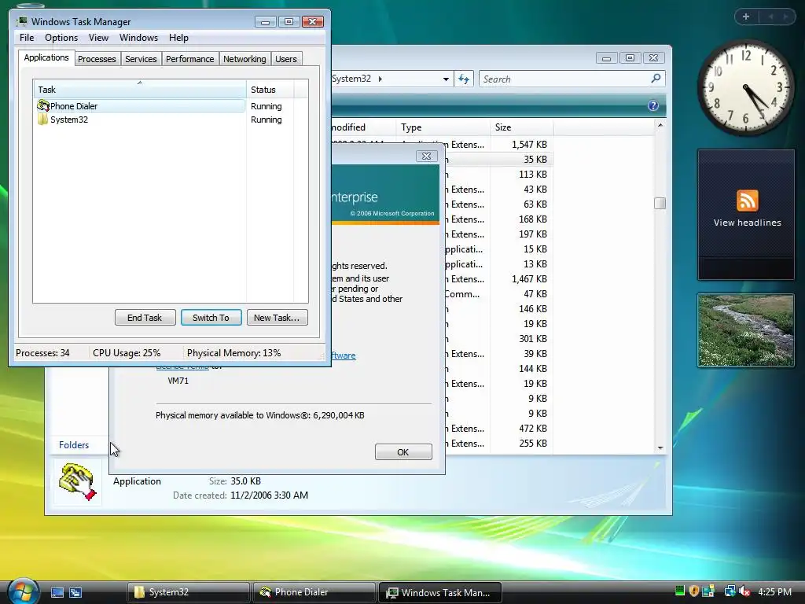The width and height of the screenshot is (805, 604).
Task: Click the Explorer scroll down arrow
Action: (x=660, y=447)
